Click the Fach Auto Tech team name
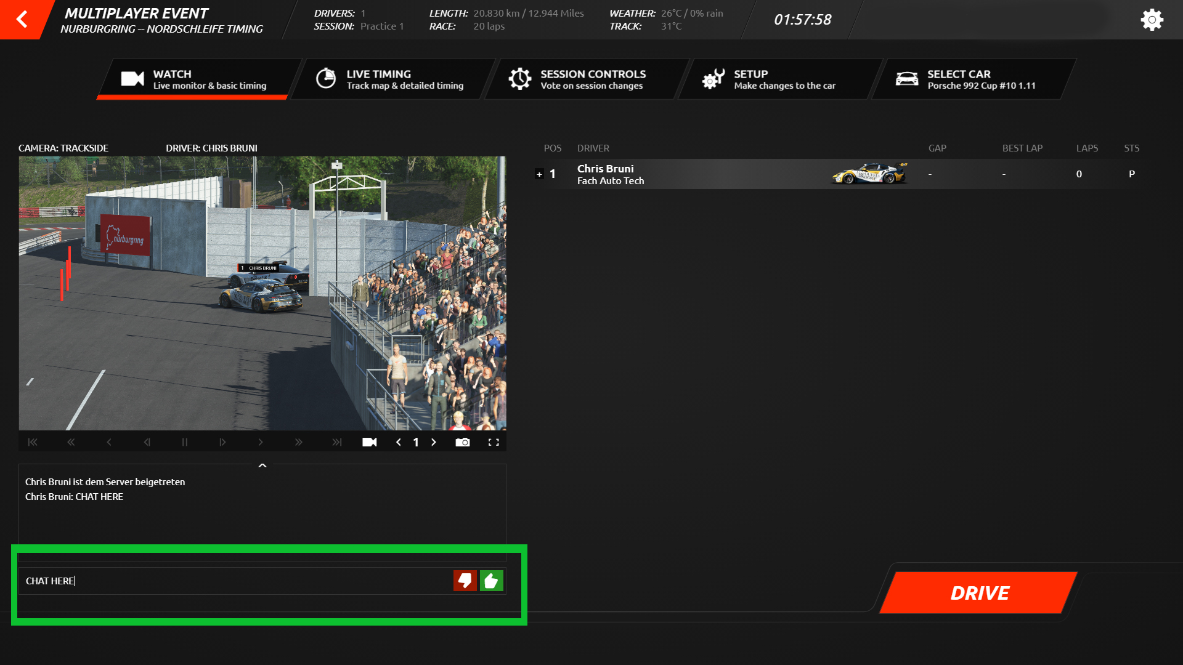1183x665 pixels. (610, 180)
